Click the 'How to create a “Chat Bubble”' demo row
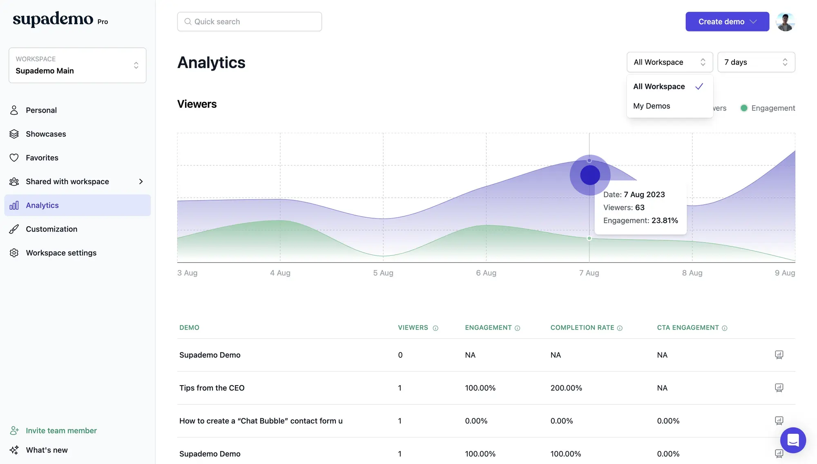 coord(486,421)
